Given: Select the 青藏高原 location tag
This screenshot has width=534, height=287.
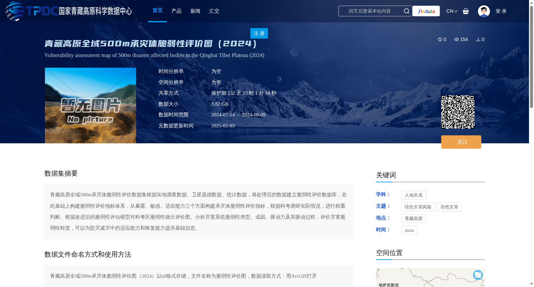Looking at the screenshot, I should pos(414,218).
